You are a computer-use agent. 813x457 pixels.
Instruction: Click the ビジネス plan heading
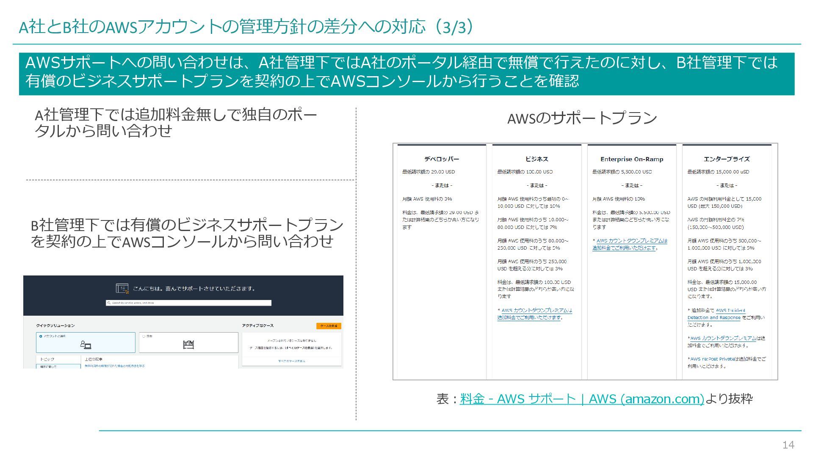point(536,159)
